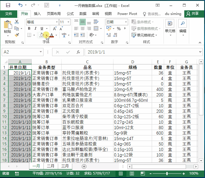Toggle macro recording icon in status bar

coord(17,174)
